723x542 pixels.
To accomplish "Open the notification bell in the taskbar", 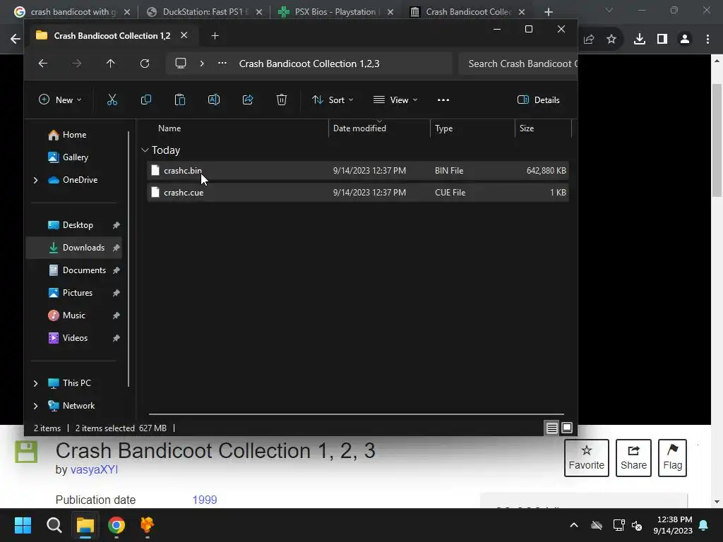I will [x=704, y=525].
